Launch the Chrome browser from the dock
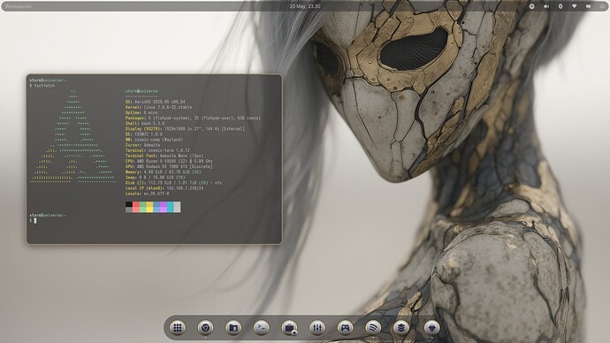 (205, 328)
